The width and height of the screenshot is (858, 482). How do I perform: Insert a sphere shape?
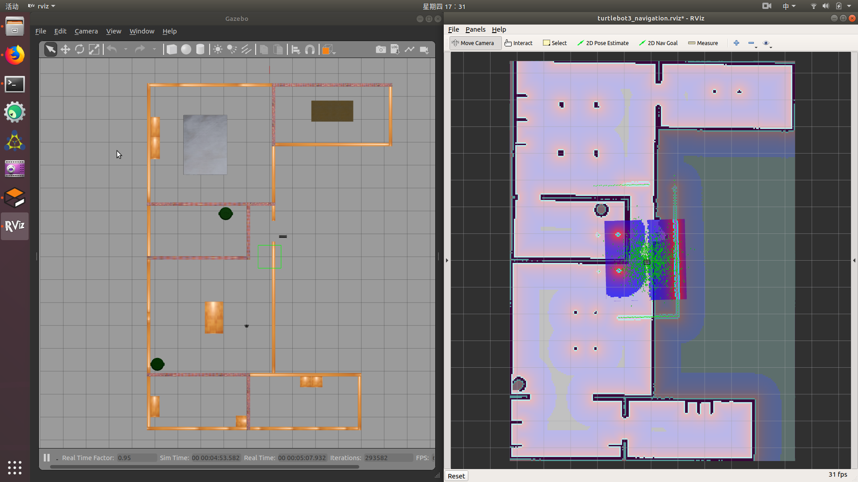pyautogui.click(x=186, y=50)
